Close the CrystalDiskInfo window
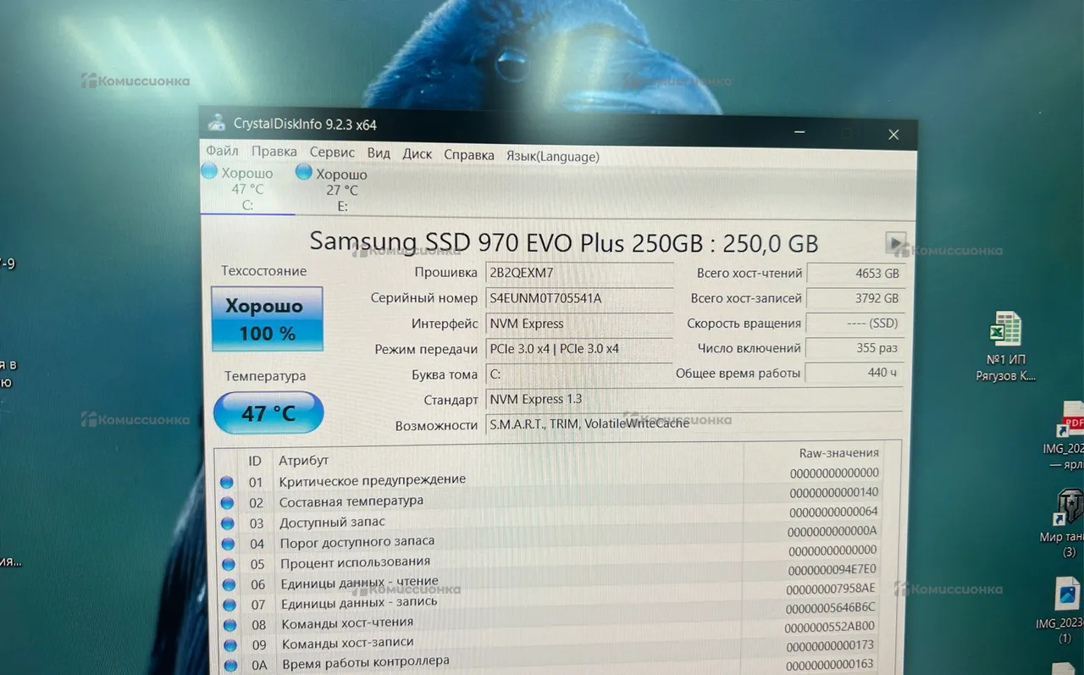The image size is (1084, 675). (893, 135)
